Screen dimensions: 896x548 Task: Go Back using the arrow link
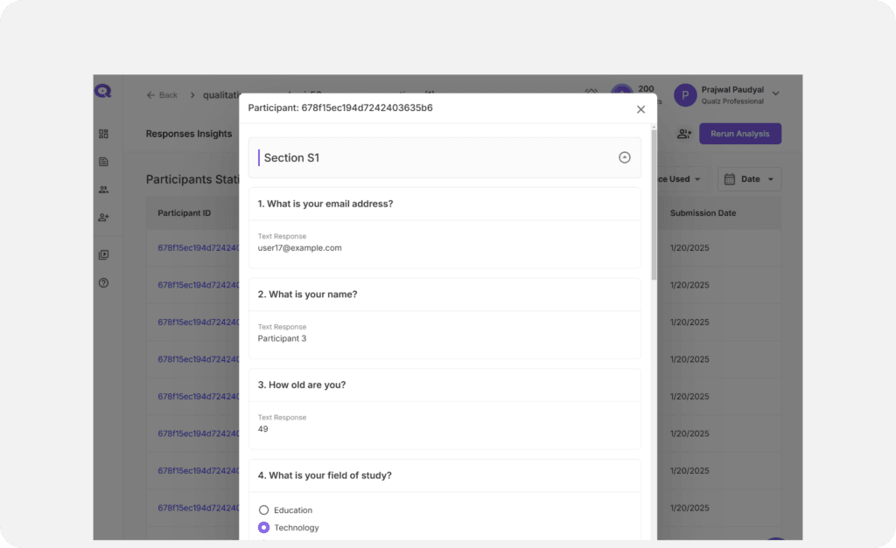click(x=162, y=94)
